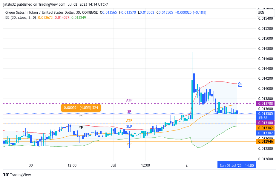This screenshot has width=279, height=180.
Task: Click the high price H0.013570
Action: pyautogui.click(x=127, y=13)
